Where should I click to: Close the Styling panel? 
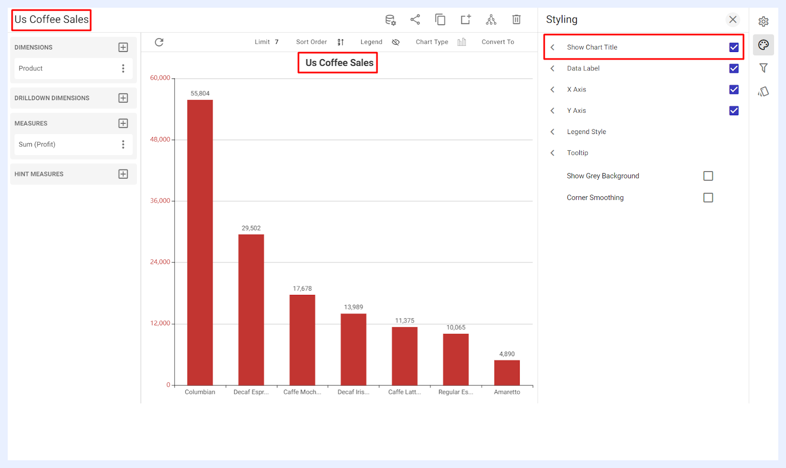coord(733,19)
